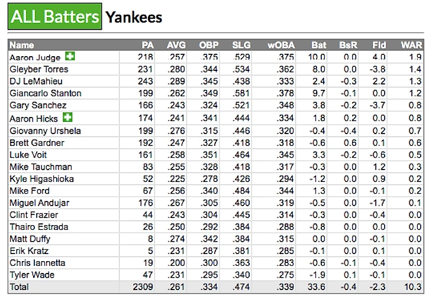Click the Fld column header
The height and width of the screenshot is (296, 432).
pos(379,45)
